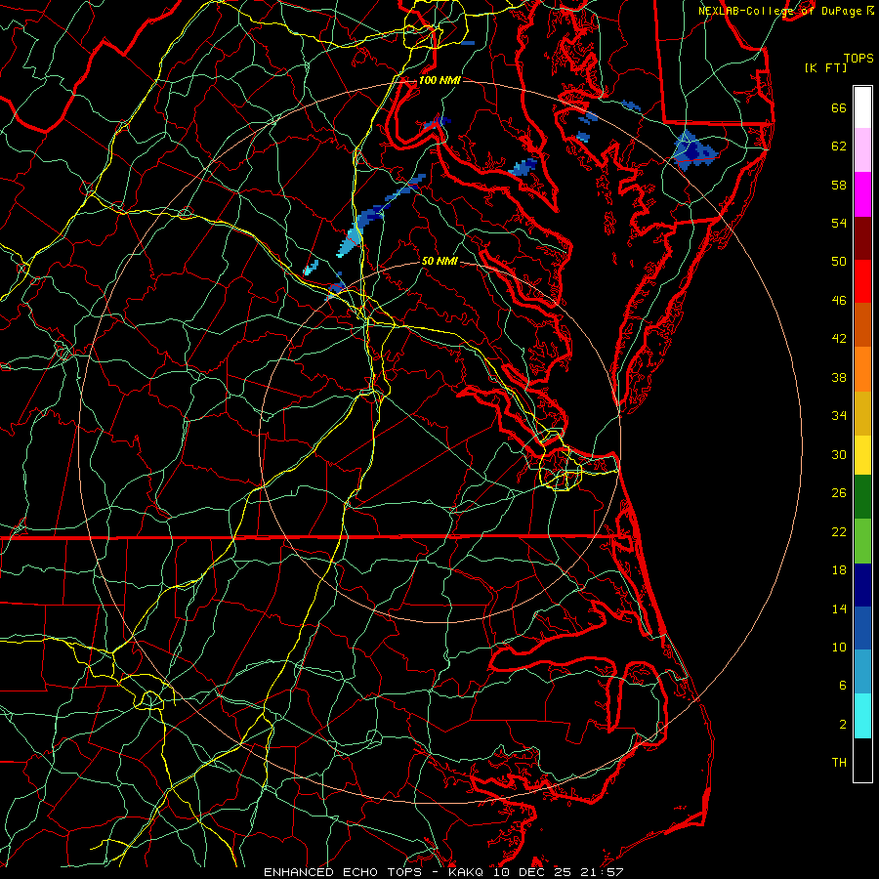The width and height of the screenshot is (879, 879).
Task: Click the legend value '26'
Action: coord(839,493)
